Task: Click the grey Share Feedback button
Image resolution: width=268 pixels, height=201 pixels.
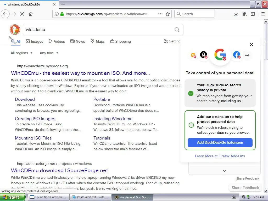Action: pos(245,188)
